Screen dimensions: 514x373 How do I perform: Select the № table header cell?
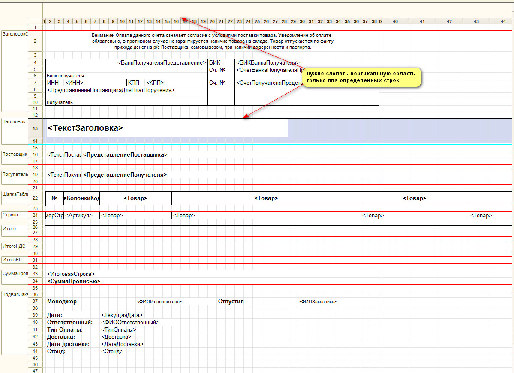[54, 198]
